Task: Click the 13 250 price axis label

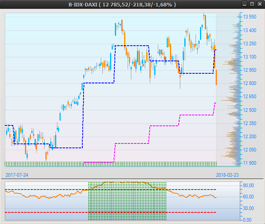Action: (250, 44)
